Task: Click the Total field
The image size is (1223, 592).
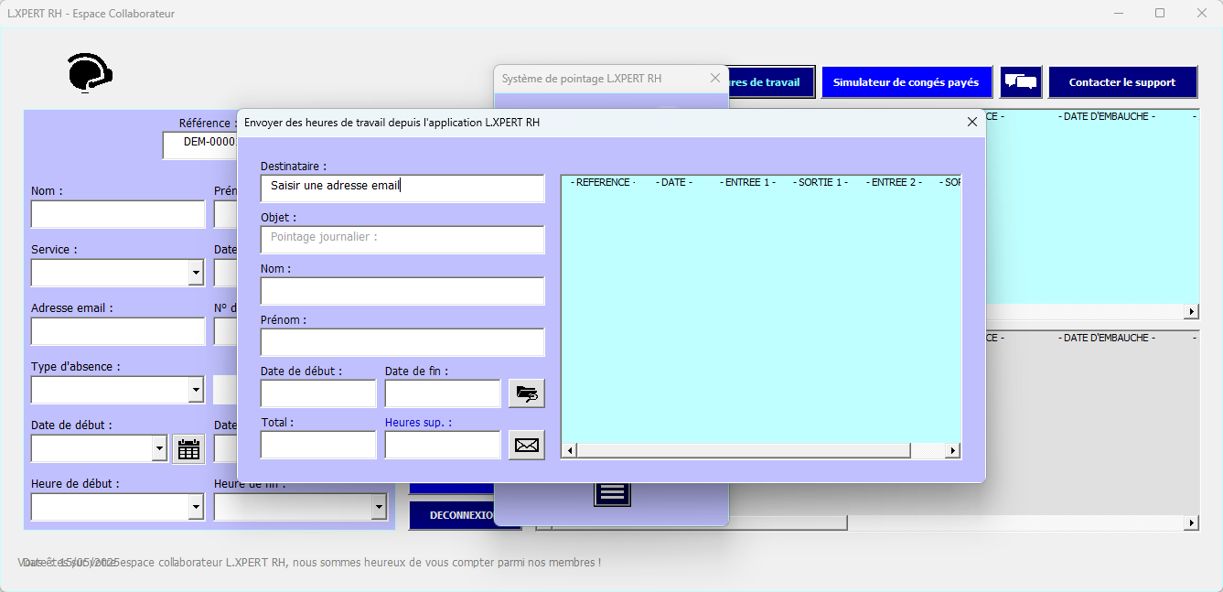Action: (x=318, y=445)
